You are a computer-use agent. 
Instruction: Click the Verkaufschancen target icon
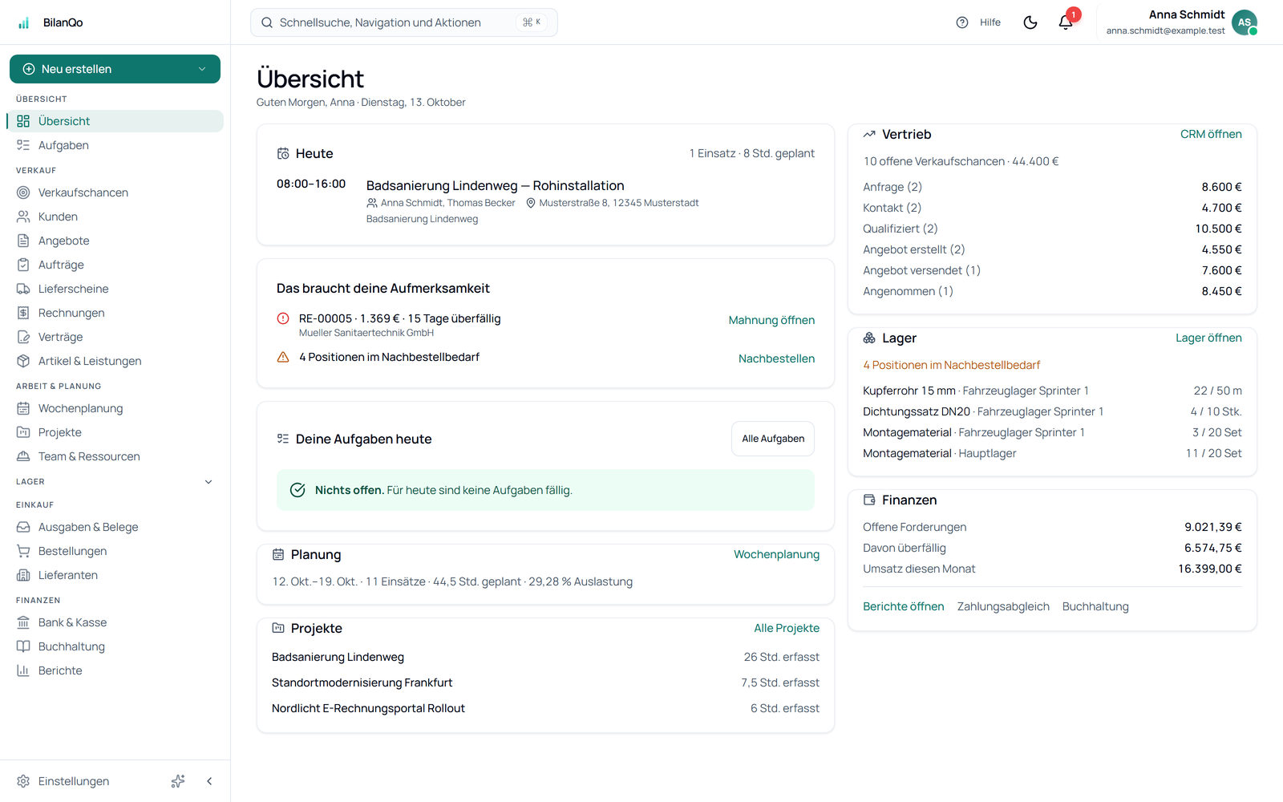23,192
